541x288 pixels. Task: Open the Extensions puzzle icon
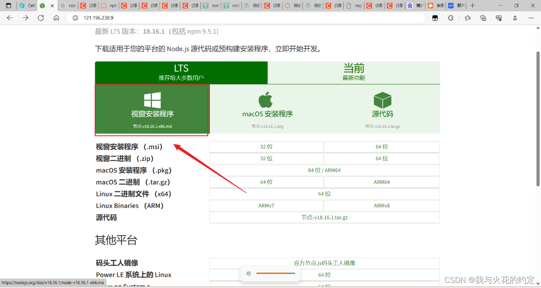click(x=451, y=18)
